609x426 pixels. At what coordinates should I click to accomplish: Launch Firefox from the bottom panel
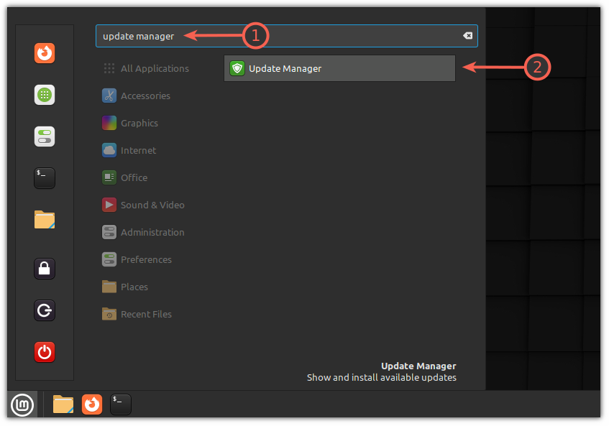pos(92,404)
